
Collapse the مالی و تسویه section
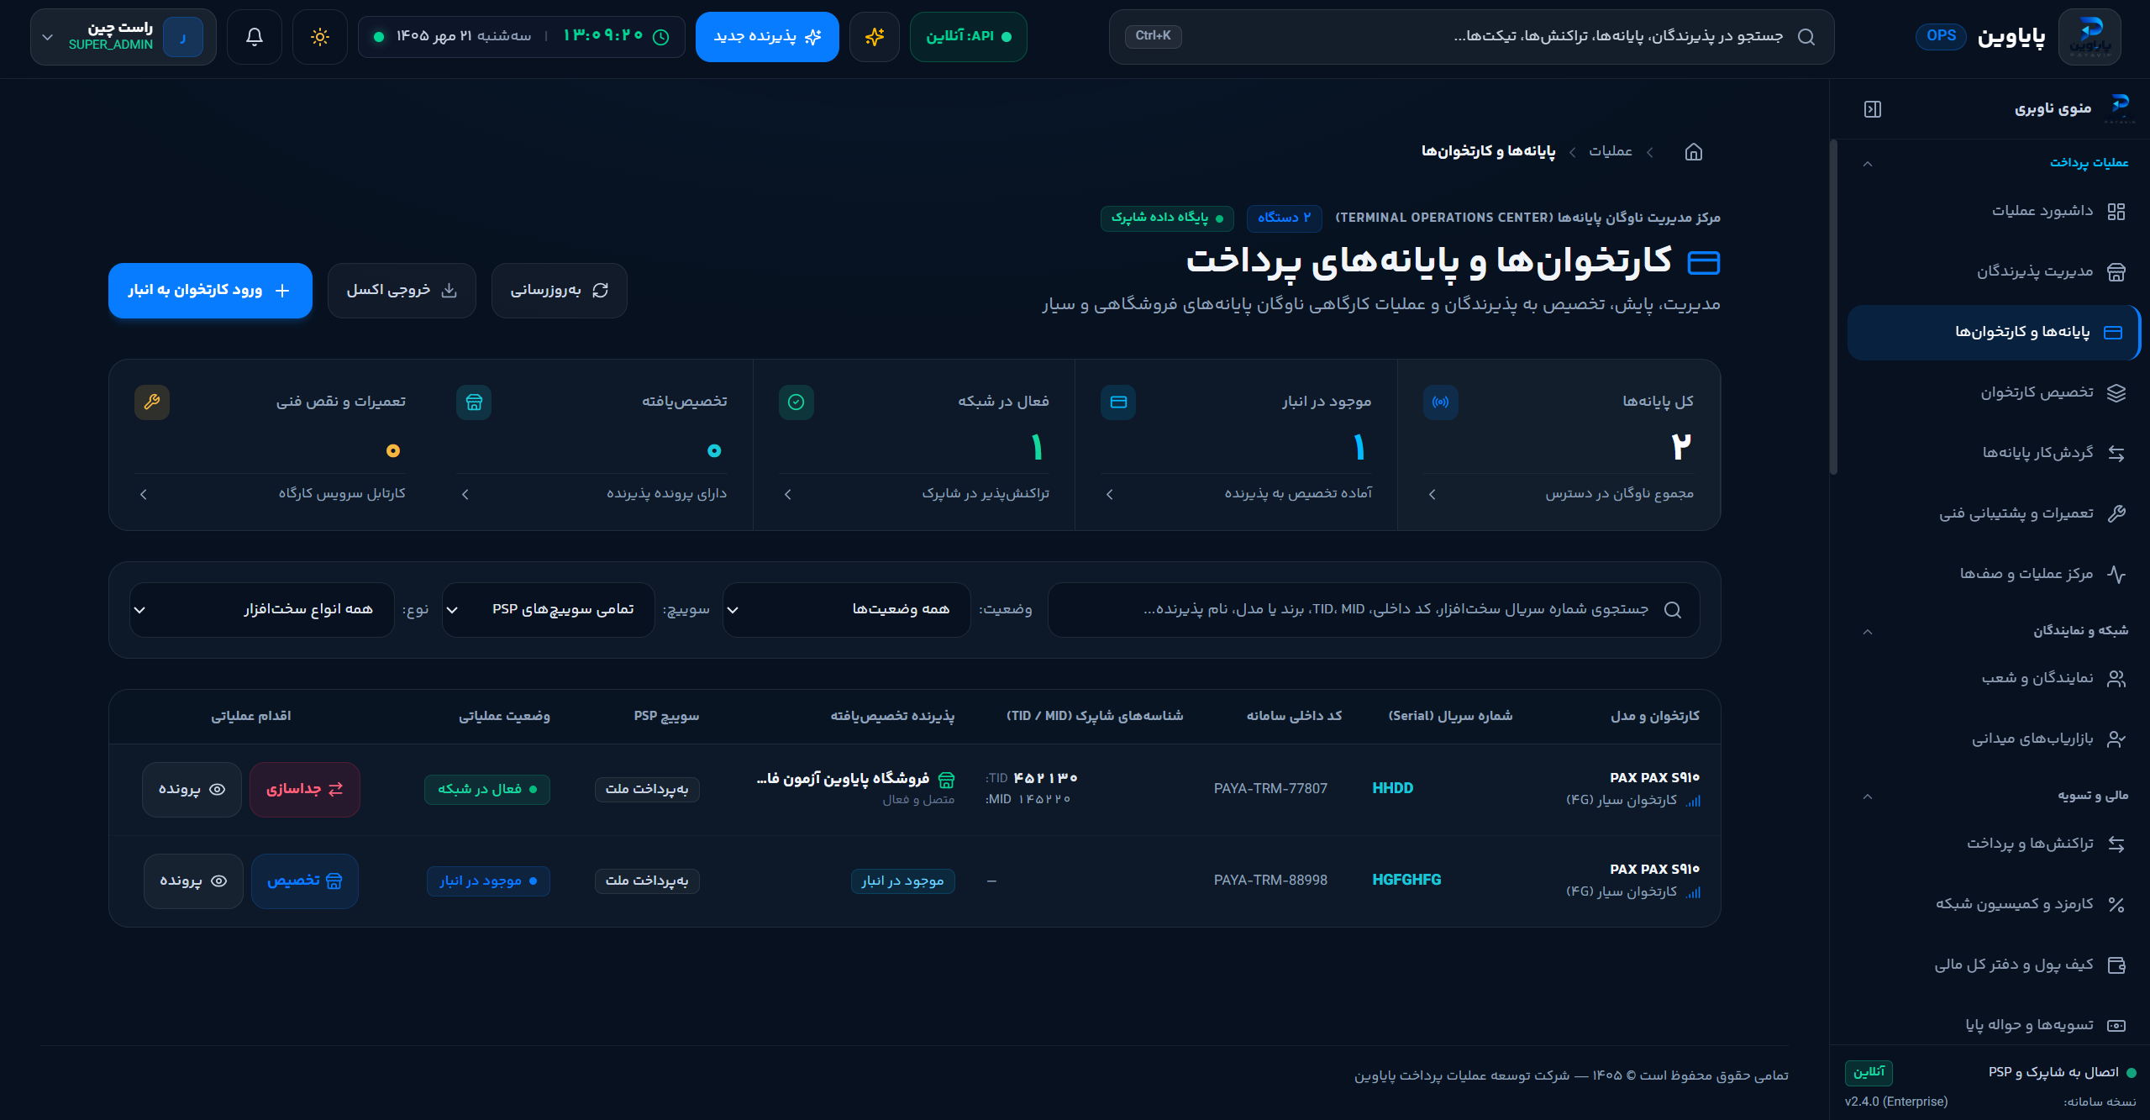click(1867, 796)
